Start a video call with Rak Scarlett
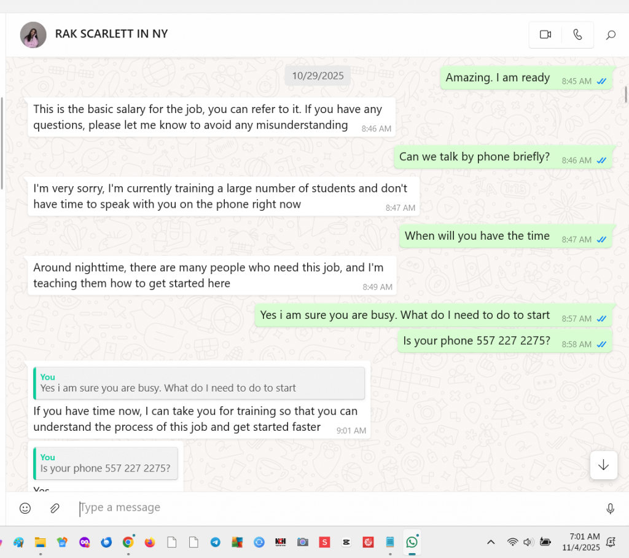The width and height of the screenshot is (629, 558). click(545, 34)
